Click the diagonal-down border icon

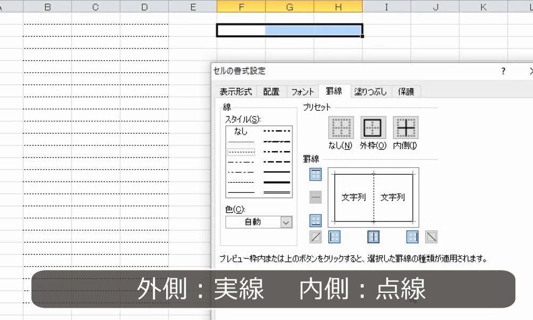(432, 237)
